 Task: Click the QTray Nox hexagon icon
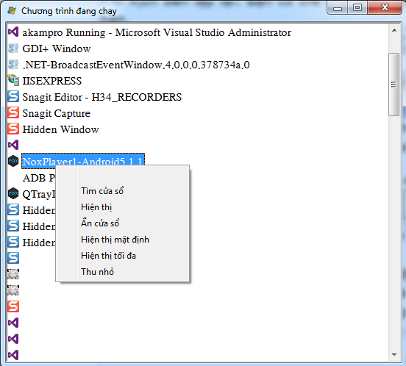13,193
